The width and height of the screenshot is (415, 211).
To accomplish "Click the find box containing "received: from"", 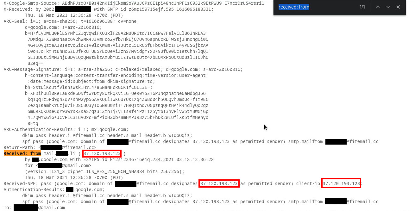I will pos(315,7).
